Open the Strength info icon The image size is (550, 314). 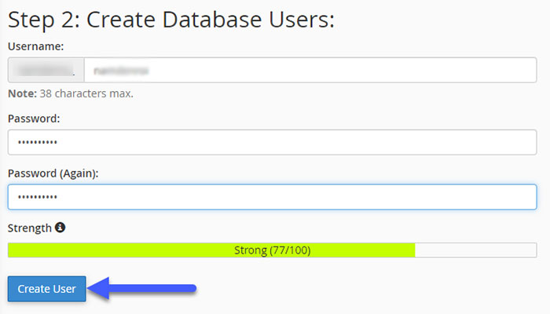pyautogui.click(x=60, y=228)
